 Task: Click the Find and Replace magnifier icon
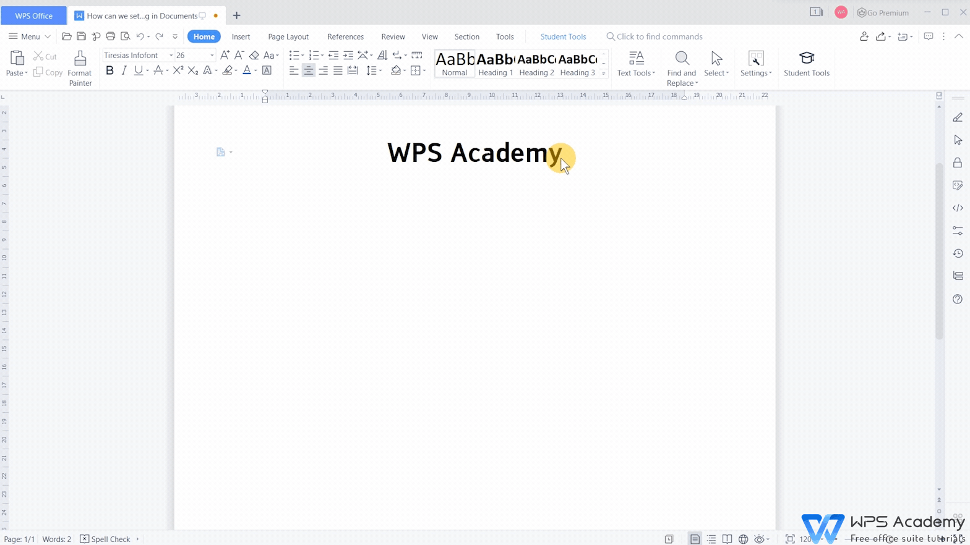(682, 58)
